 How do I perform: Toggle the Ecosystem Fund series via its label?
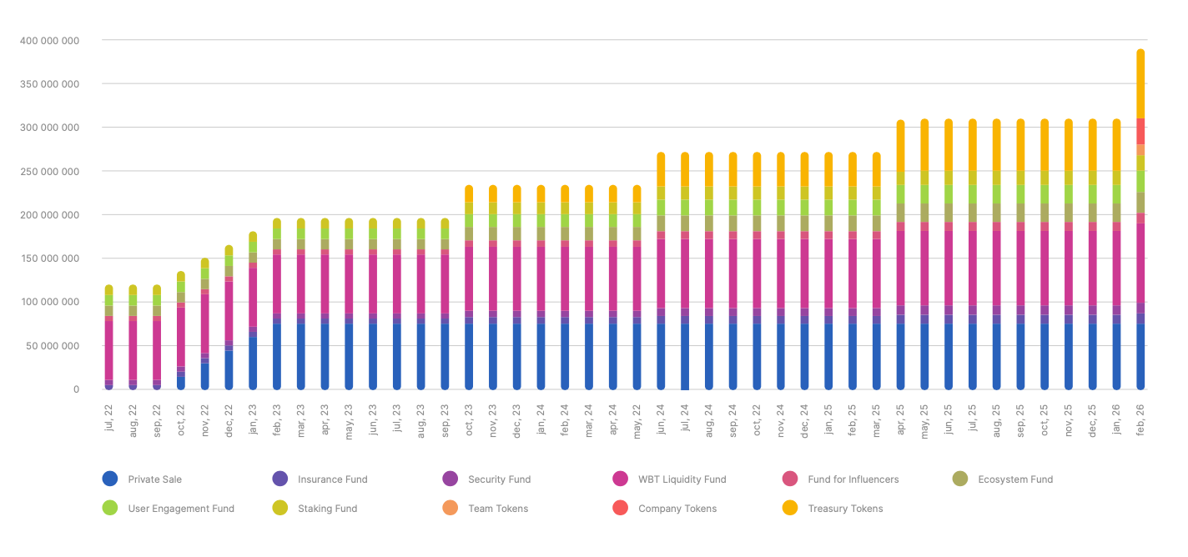[1015, 479]
